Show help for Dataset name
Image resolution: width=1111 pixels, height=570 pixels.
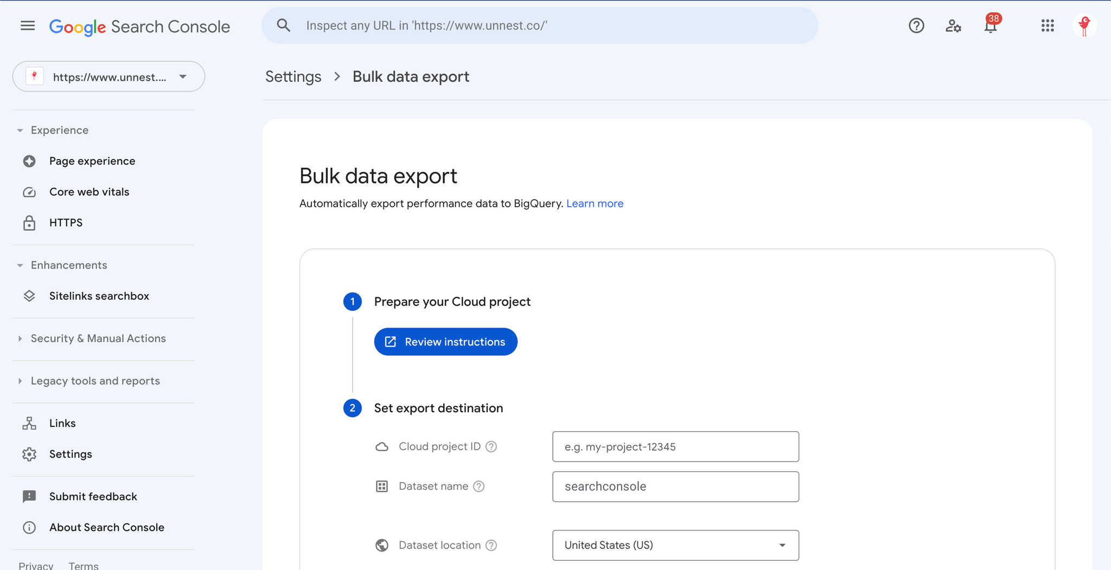coord(478,486)
